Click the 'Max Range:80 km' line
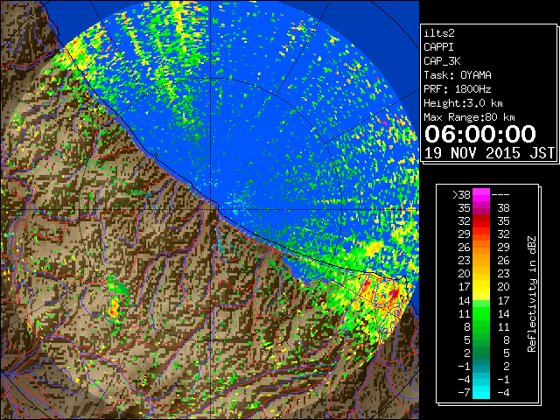560x420 pixels. click(x=469, y=117)
